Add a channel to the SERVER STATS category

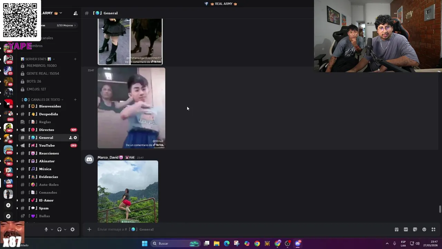pyautogui.click(x=75, y=59)
